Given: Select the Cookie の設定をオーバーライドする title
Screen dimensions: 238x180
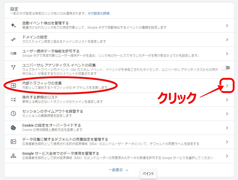Looking at the screenshot, I should click(x=51, y=125).
